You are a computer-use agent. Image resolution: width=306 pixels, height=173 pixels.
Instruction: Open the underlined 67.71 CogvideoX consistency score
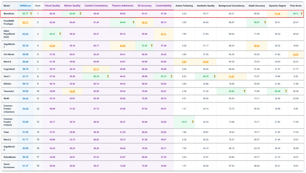[x=96, y=69]
